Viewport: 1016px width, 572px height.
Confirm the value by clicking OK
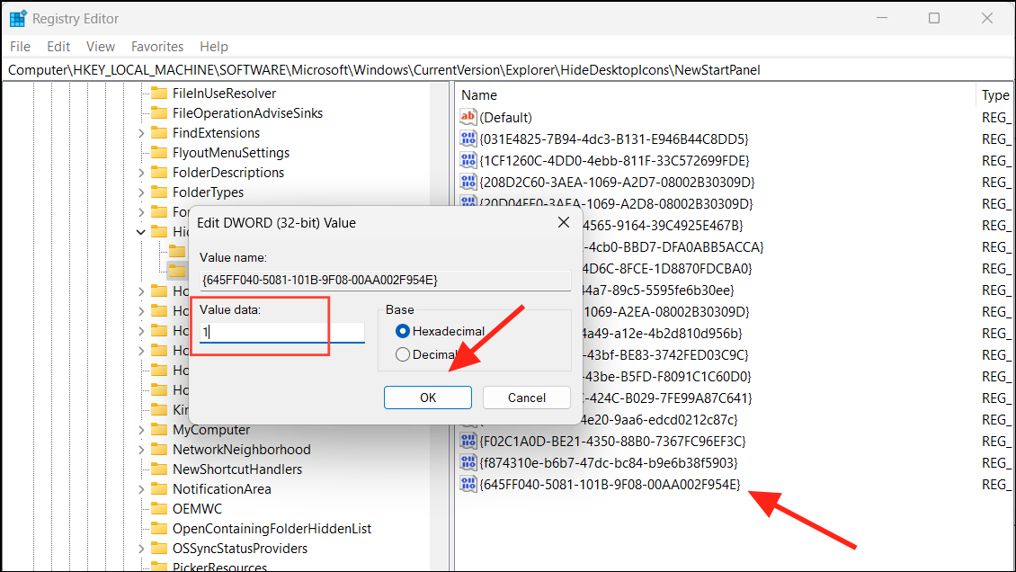tap(427, 397)
